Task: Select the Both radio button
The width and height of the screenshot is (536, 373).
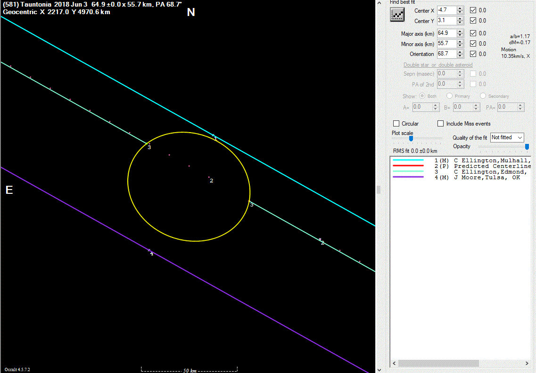Action: tap(422, 96)
